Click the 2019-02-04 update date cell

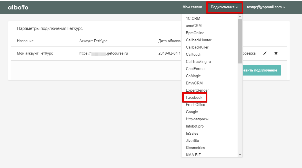click(170, 53)
